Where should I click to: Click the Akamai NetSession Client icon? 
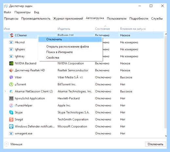pyautogui.click(x=11, y=92)
